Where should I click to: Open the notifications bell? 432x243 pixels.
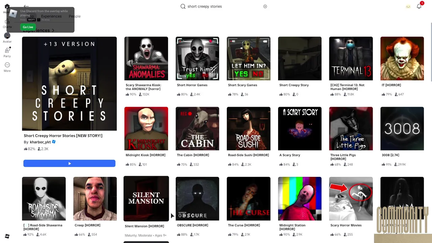[x=419, y=6]
